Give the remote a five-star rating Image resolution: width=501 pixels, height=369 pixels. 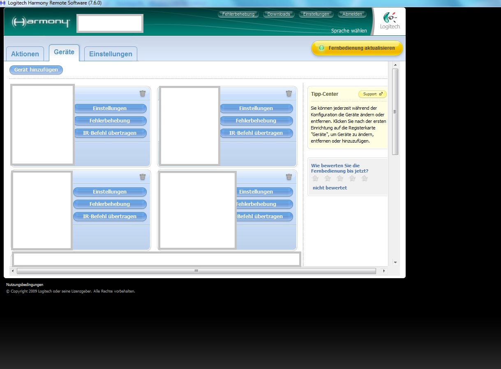(365, 178)
